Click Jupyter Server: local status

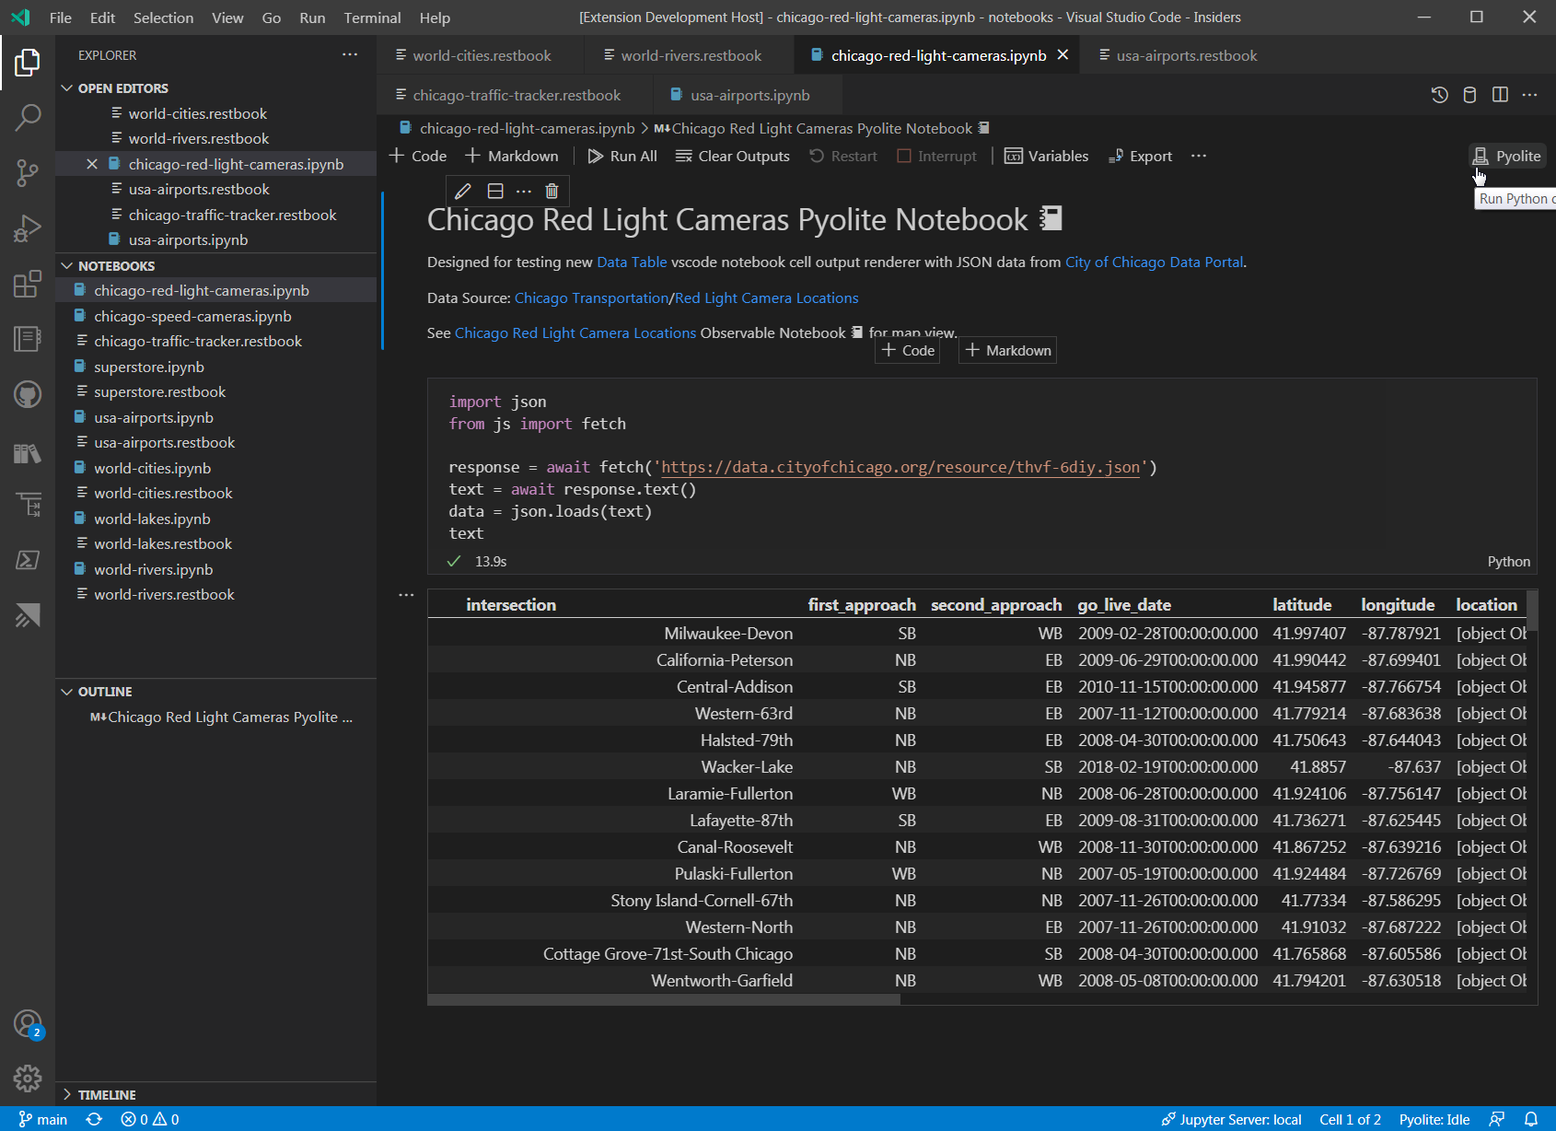coord(1231,1119)
